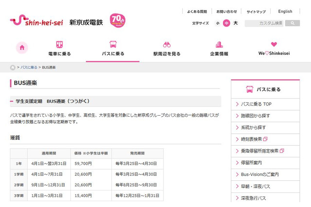The width and height of the screenshot is (311, 207).
Task: Open the 駅周辺を見る menu label
Action: pyautogui.click(x=167, y=54)
